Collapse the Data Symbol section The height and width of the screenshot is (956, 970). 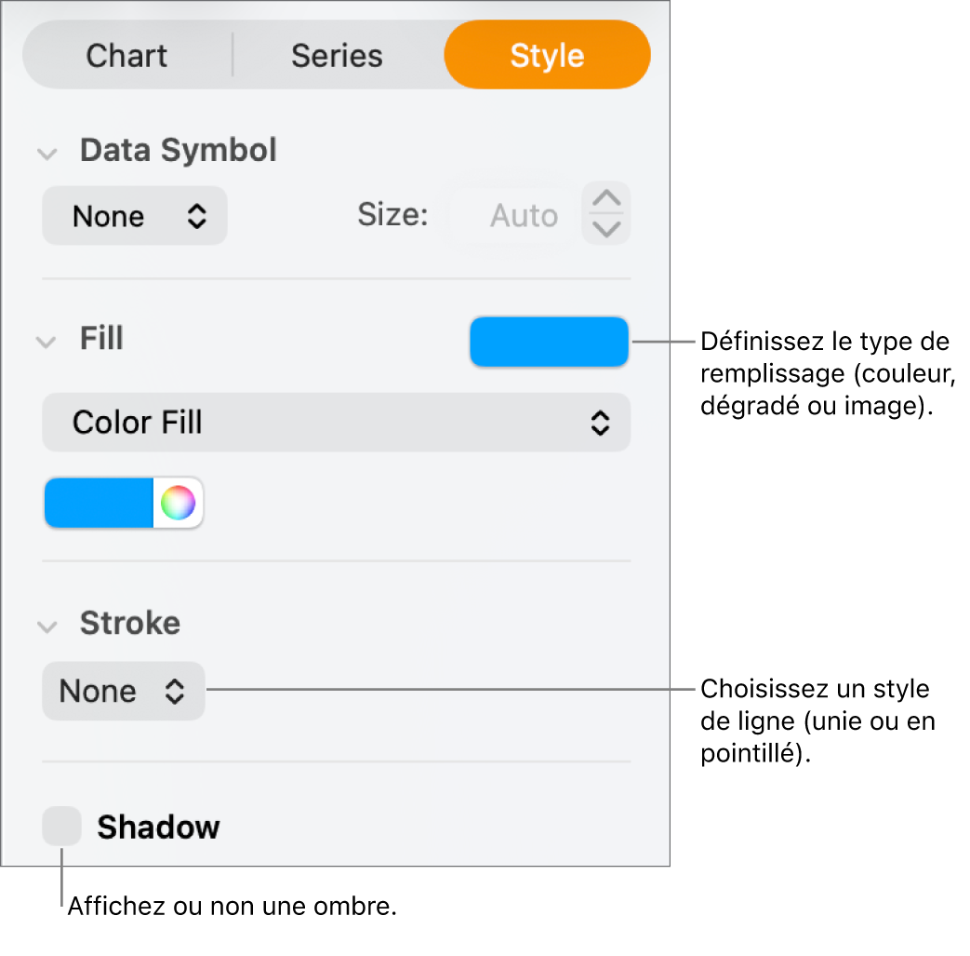pos(47,153)
